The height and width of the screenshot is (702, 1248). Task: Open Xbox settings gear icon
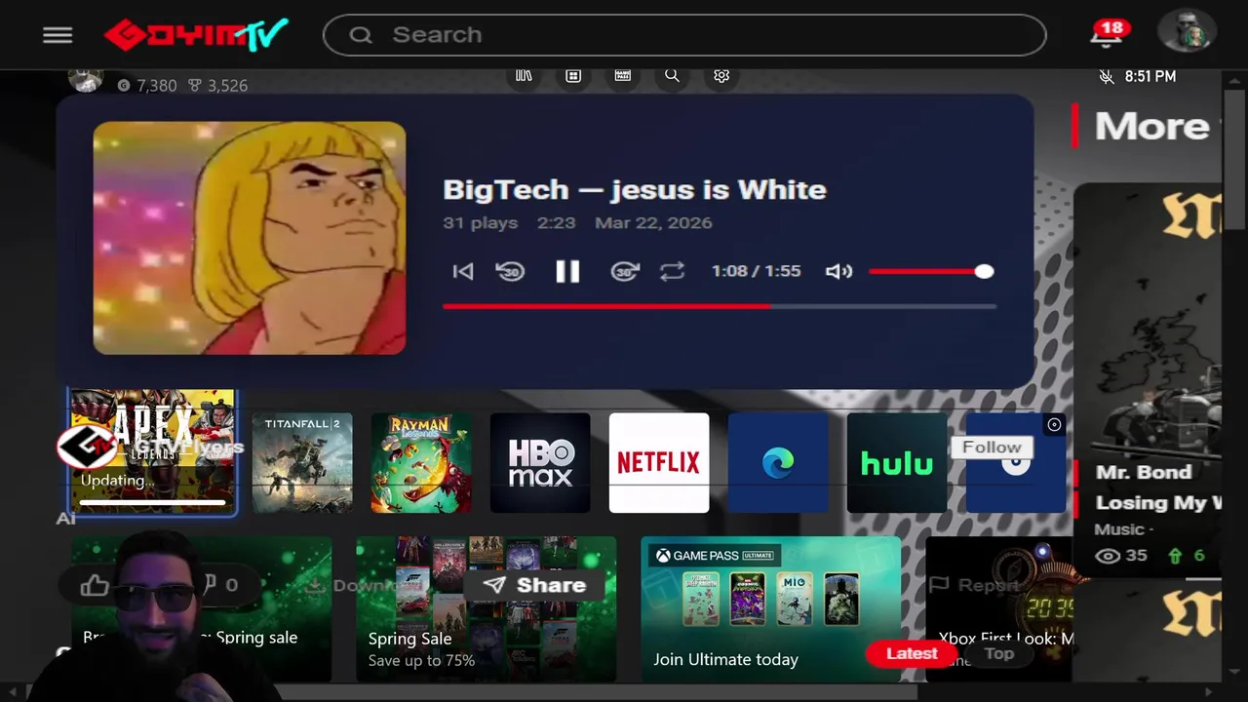coord(721,75)
